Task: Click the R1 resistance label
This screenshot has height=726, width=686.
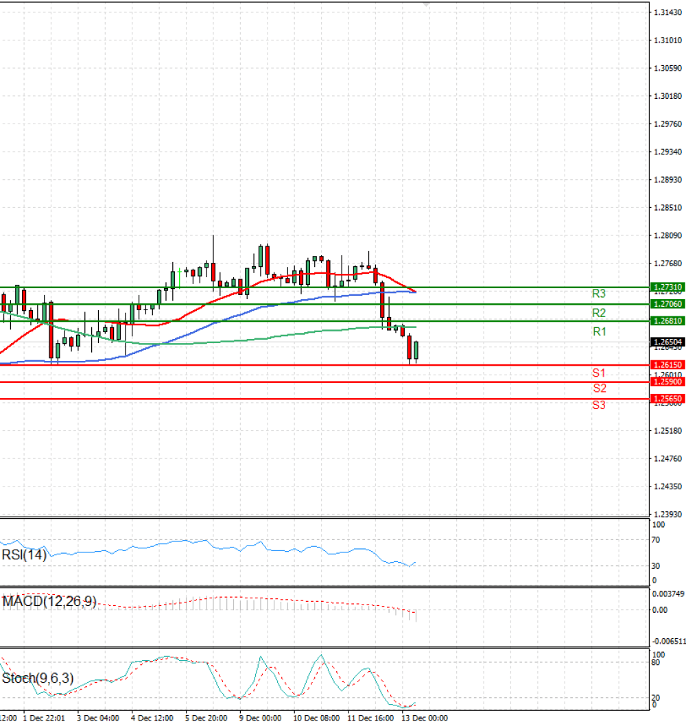Action: click(599, 331)
